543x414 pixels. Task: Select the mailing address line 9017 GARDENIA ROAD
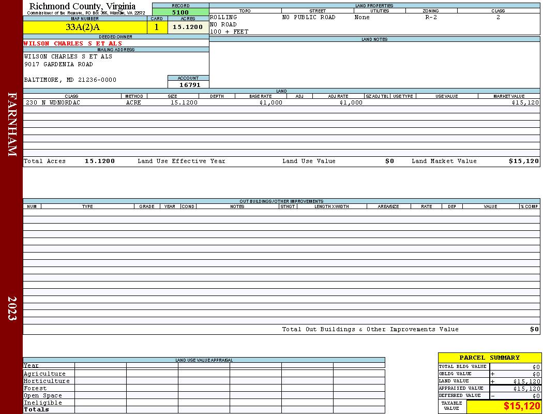(58, 65)
